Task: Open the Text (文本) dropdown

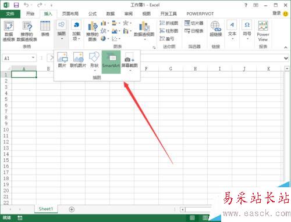Action: click(232, 30)
